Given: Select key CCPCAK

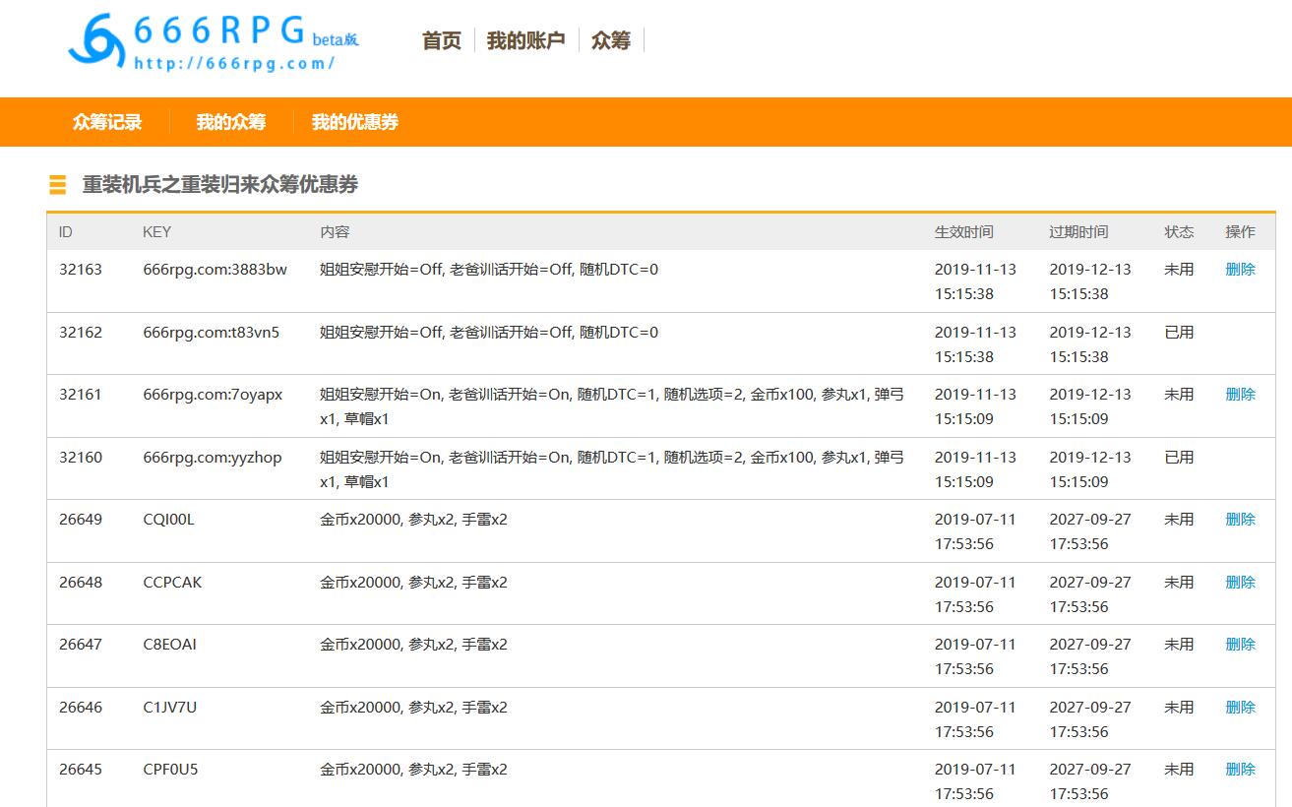Looking at the screenshot, I should pyautogui.click(x=172, y=582).
